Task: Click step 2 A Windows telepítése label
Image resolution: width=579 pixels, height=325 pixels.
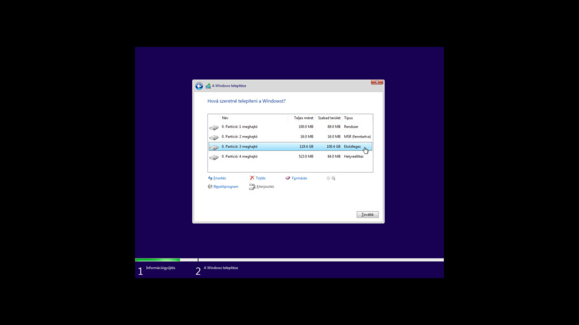Action: pos(221,268)
